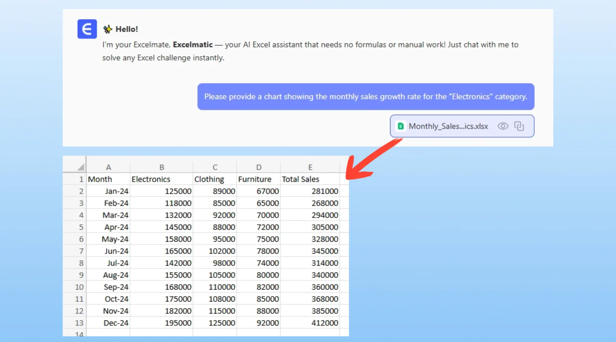Click the user chat message bubble
This screenshot has height=342, width=616.
(x=365, y=97)
